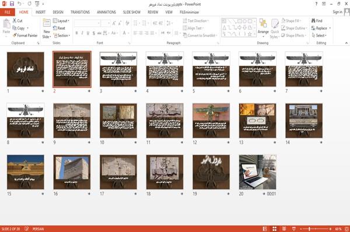Viewport: 350px width, 232px height.
Task: Click spell check icon in status bar
Action: (x=27, y=229)
